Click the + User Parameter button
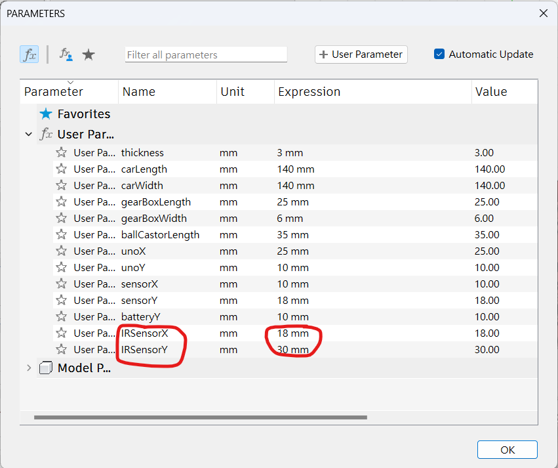This screenshot has width=558, height=468. point(361,54)
